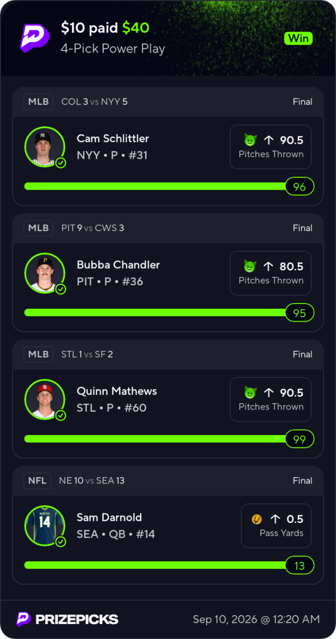Click the progress bar ending at 96
Image resolution: width=336 pixels, height=639 pixels.
(169, 186)
